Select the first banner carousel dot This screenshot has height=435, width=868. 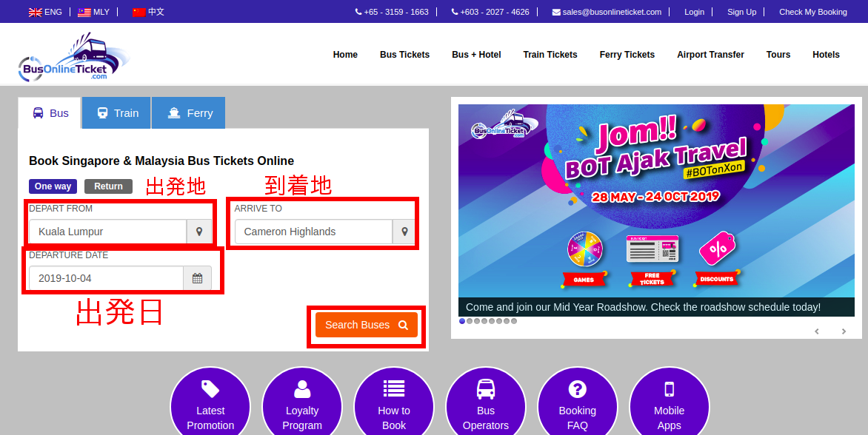[462, 321]
